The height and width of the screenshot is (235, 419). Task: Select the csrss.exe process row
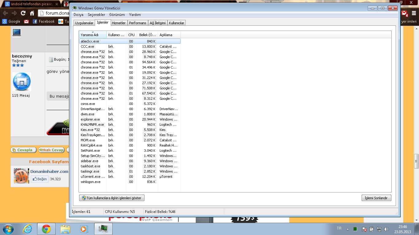[130, 104]
